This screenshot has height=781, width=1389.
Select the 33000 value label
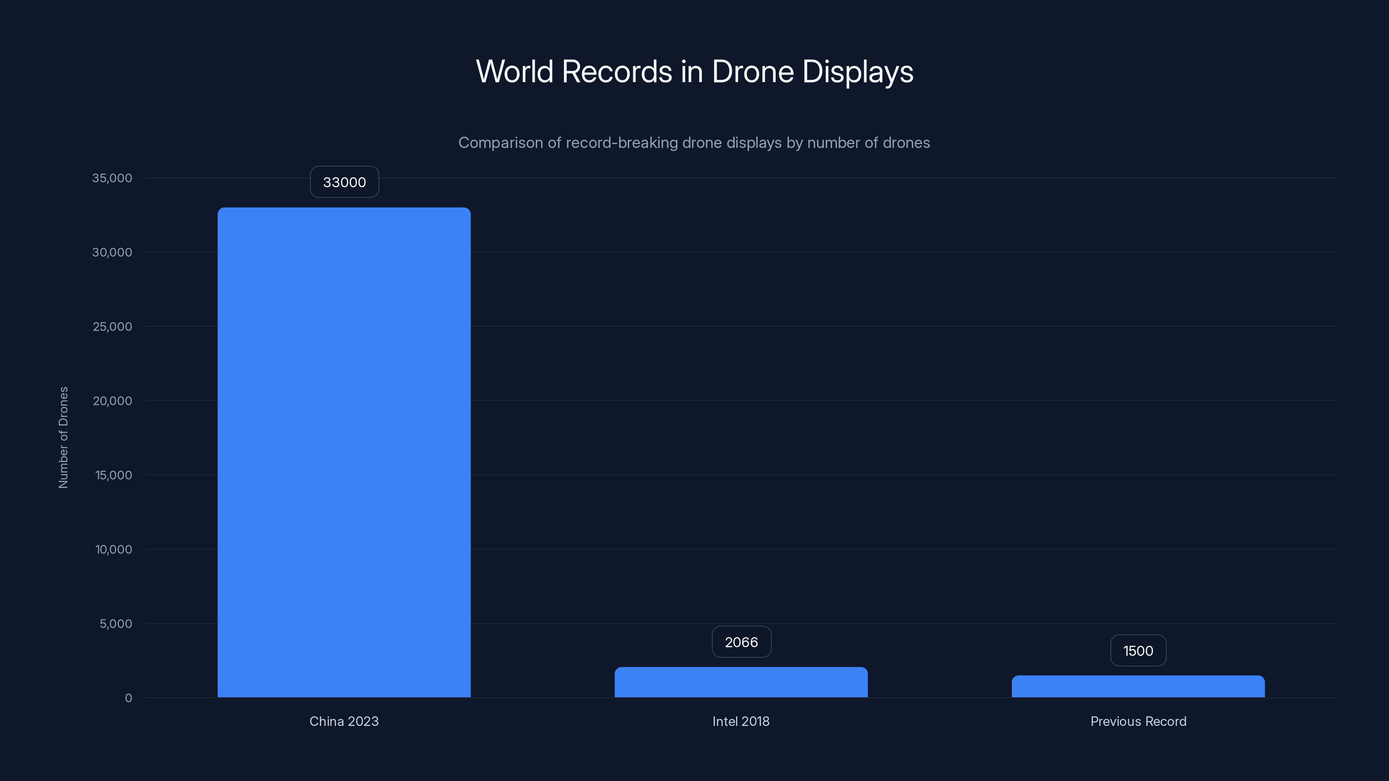point(344,182)
